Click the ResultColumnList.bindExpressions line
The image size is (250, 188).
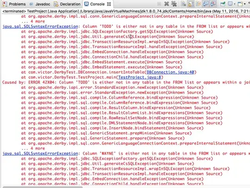click(x=122, y=113)
